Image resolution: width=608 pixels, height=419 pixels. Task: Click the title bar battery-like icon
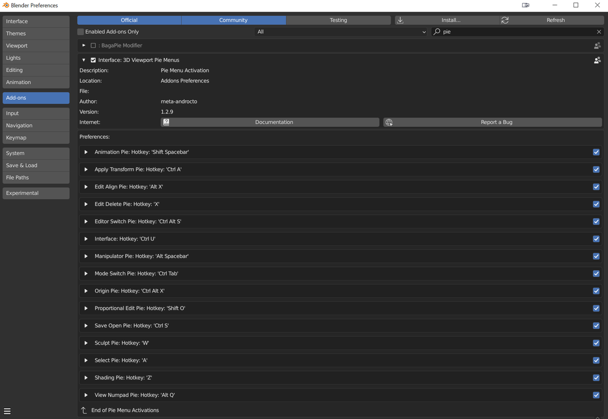pyautogui.click(x=525, y=5)
